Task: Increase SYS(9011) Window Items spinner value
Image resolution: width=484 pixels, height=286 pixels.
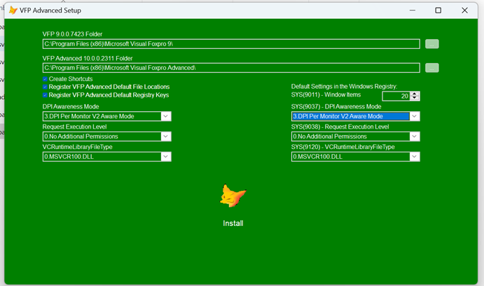Action: 415,94
